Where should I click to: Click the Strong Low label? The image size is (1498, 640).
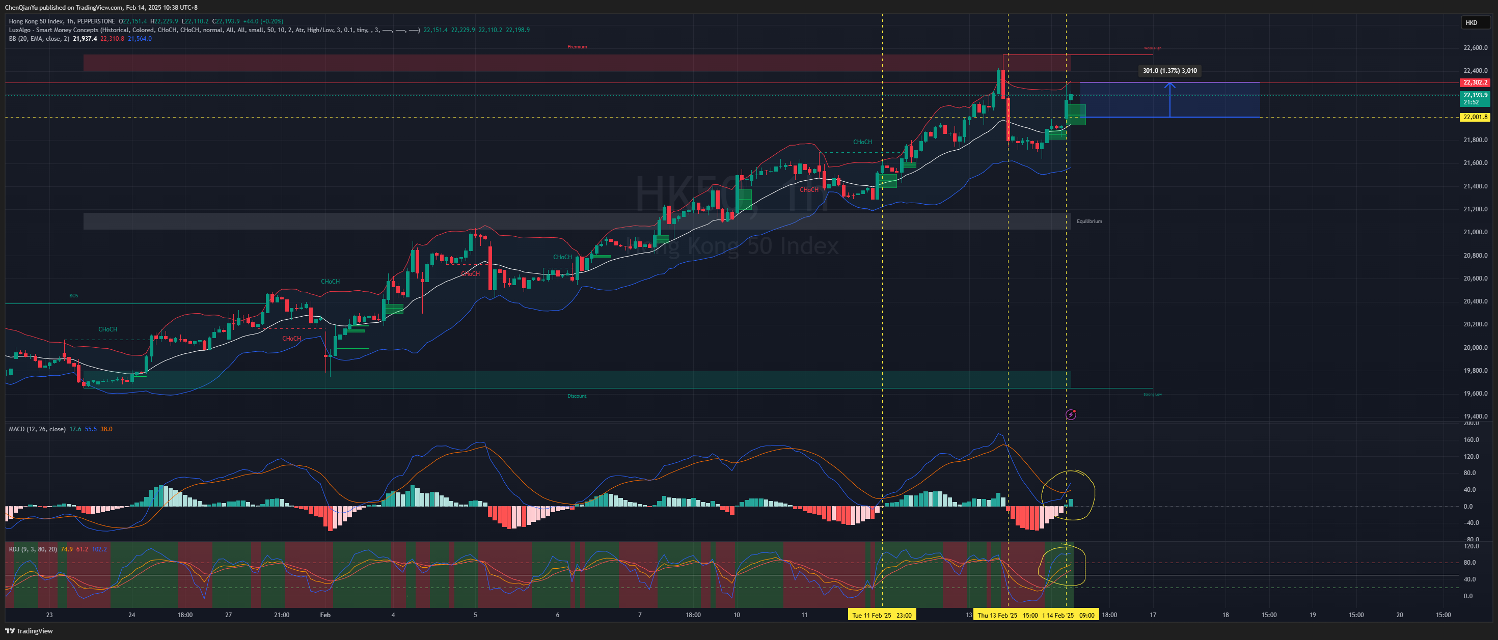pos(1152,394)
